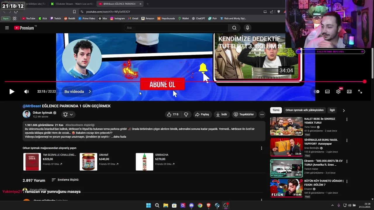Image resolution: width=374 pixels, height=210 pixels.
Task: Open the 1M SCOVILLE CHALLENGE product
Action: tap(50, 162)
